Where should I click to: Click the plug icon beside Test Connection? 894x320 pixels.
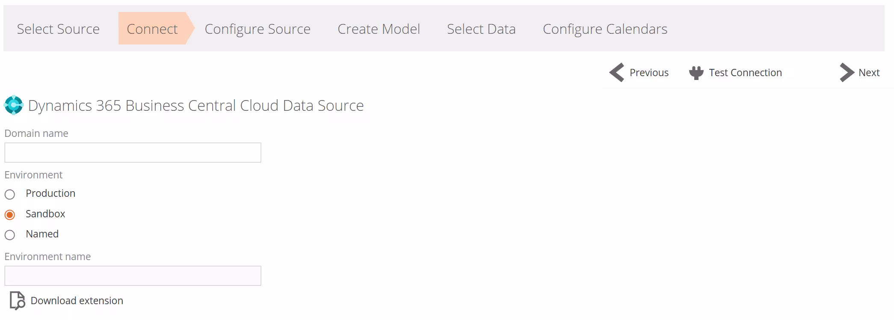tap(696, 72)
